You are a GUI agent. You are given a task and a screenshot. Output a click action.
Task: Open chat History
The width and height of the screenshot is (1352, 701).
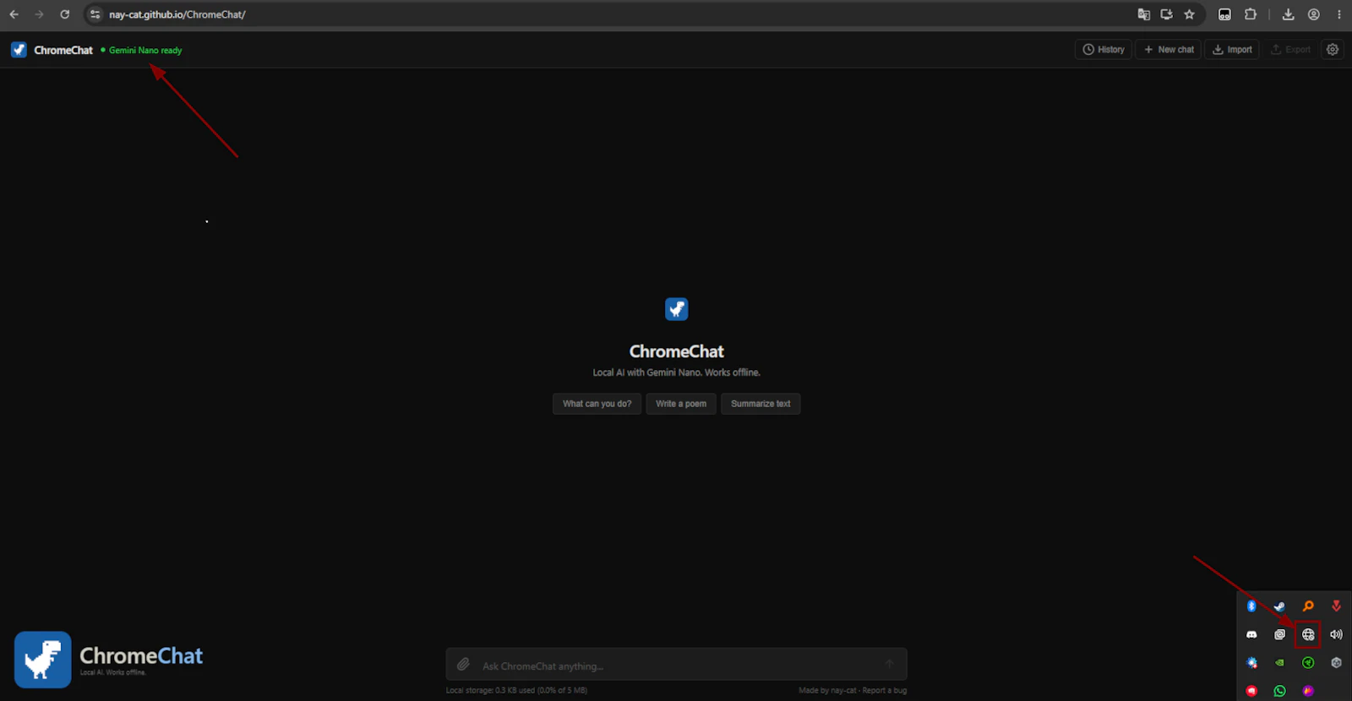tap(1104, 50)
